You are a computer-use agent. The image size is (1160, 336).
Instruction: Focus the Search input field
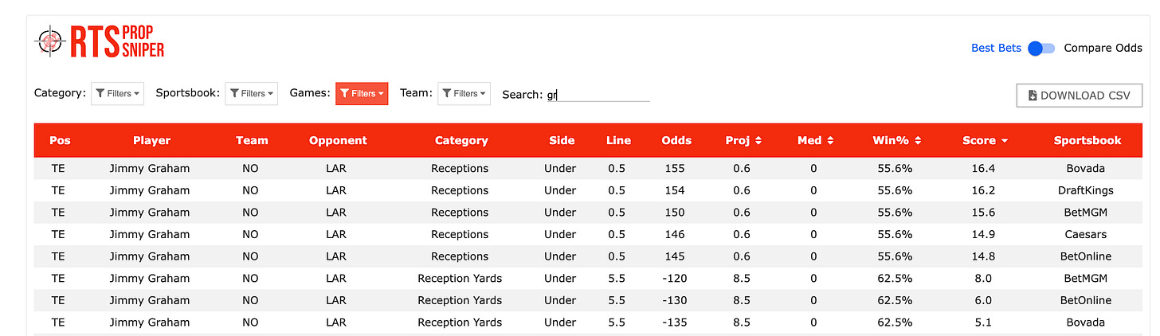598,95
